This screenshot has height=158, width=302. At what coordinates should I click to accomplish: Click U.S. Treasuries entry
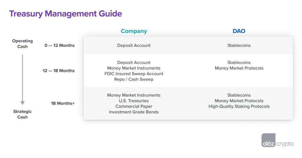134,101
